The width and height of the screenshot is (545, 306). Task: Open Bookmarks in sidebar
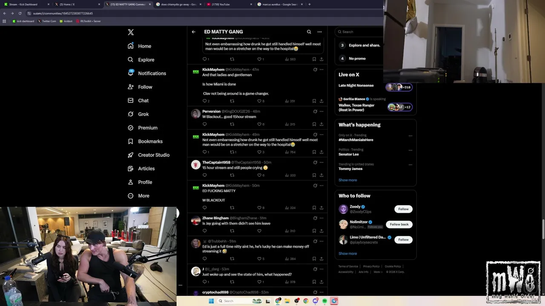point(145,141)
